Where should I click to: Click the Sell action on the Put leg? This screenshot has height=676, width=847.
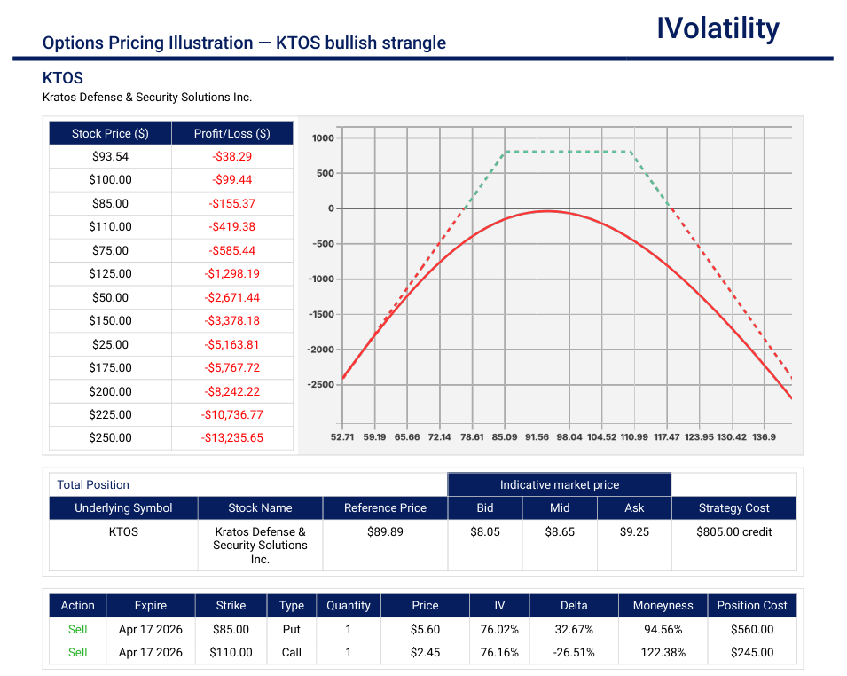77,628
